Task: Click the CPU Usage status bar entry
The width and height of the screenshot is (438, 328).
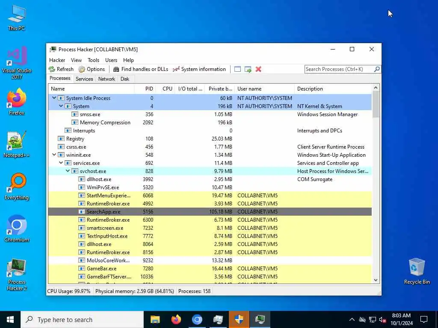Action: [69, 291]
